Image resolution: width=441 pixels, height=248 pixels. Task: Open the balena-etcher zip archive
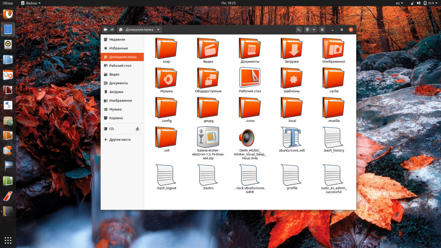click(208, 137)
